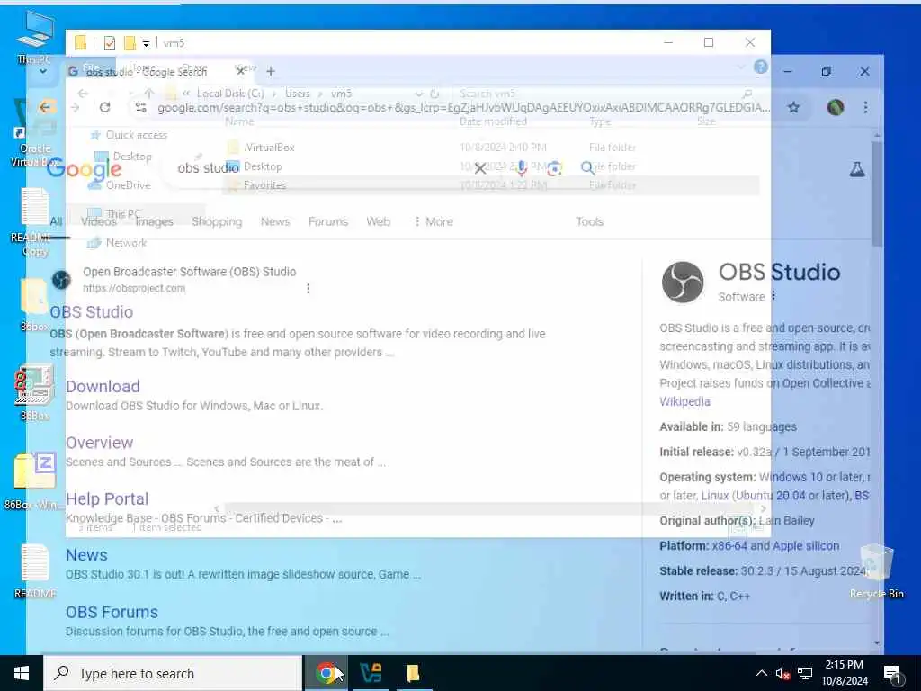Switch to the Web results tab

378,221
